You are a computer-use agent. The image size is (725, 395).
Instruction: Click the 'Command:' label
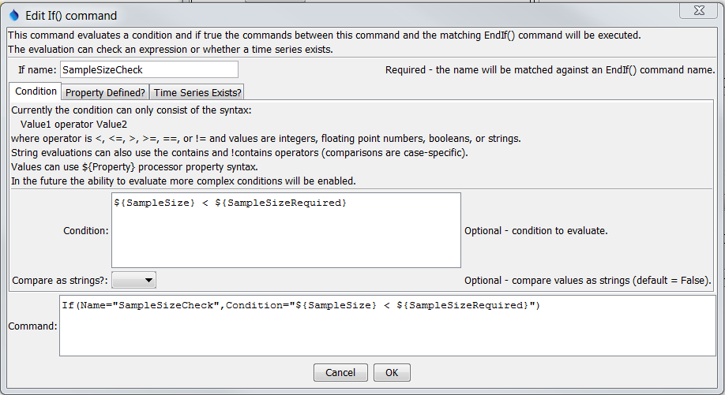[x=32, y=326]
